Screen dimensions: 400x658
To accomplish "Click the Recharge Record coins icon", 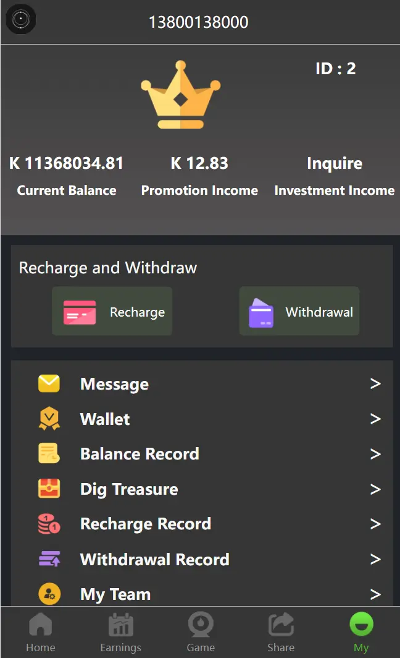I will (x=49, y=524).
